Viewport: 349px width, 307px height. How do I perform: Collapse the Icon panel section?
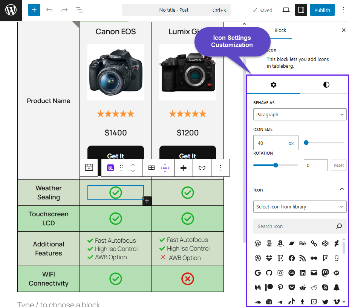(x=342, y=189)
